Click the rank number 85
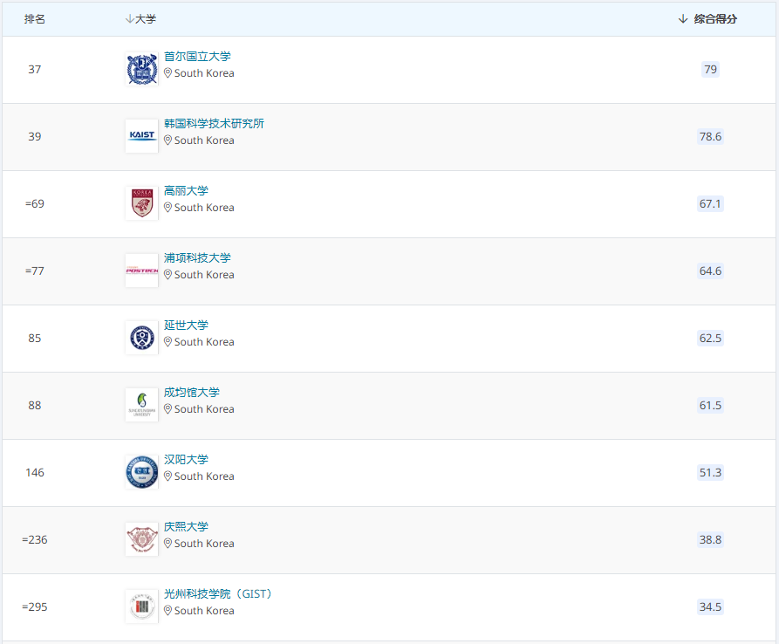This screenshot has width=779, height=644. click(35, 338)
